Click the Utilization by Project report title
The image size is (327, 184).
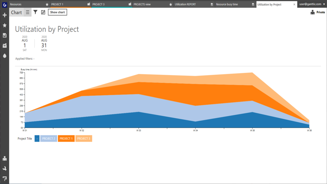point(47,29)
